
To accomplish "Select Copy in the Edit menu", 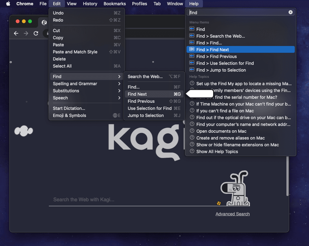I will pos(87,38).
